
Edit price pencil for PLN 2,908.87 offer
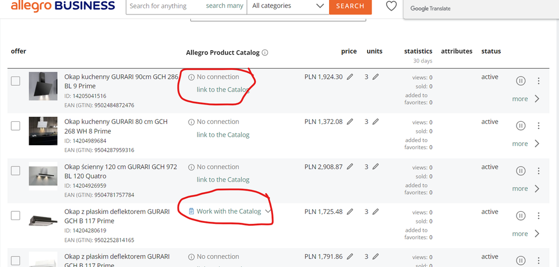point(350,166)
